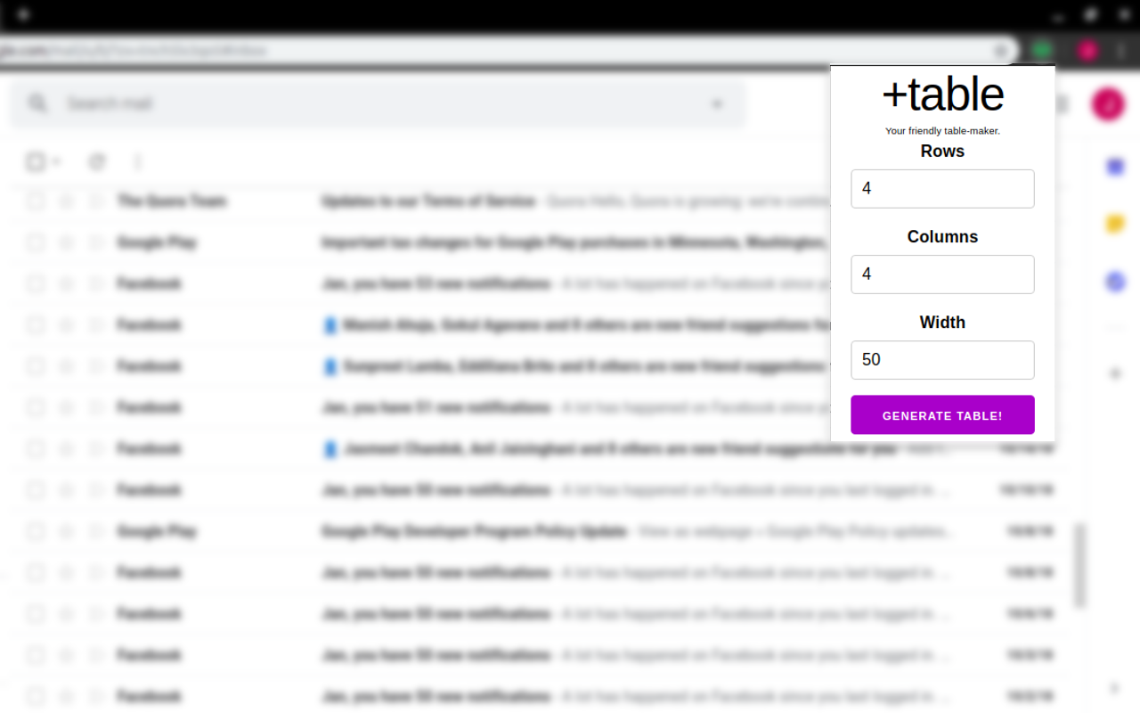Viewport: 1140px width, 713px height.
Task: Click the Rows input field
Action: [x=942, y=189]
